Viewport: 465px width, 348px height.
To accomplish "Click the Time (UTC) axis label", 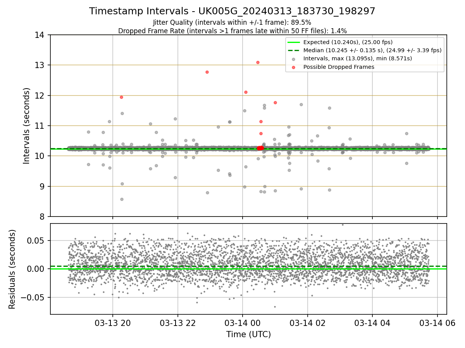I will [248, 334].
